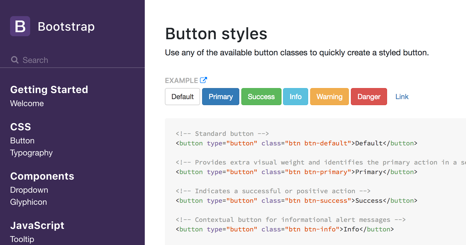The image size is (466, 245).
Task: Click the Link style button
Action: tap(402, 97)
